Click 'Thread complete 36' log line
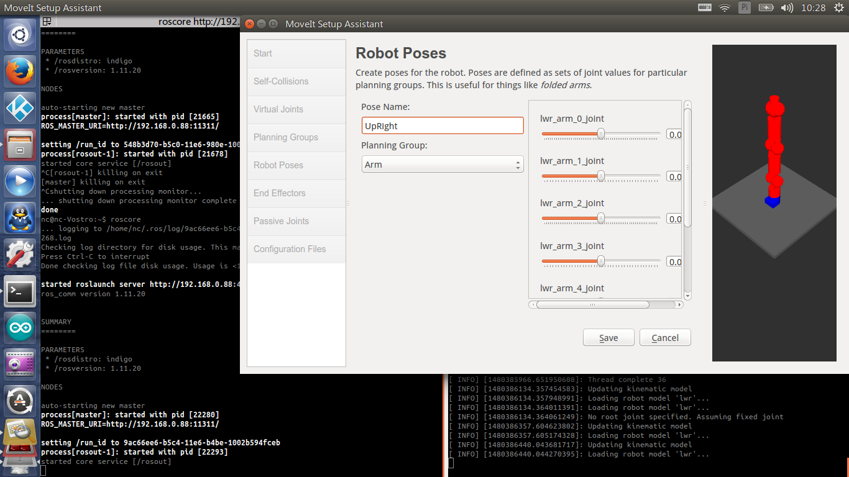 click(558, 379)
